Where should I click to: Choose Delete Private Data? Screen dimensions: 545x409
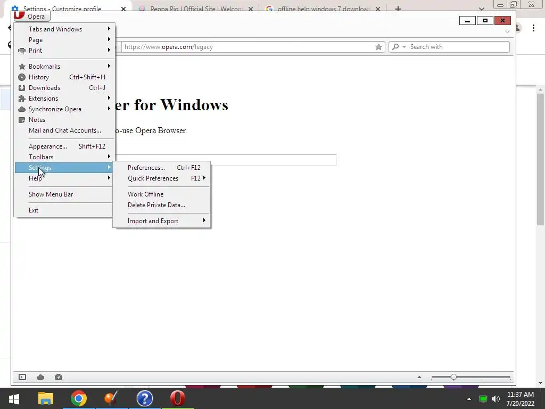tap(162, 205)
